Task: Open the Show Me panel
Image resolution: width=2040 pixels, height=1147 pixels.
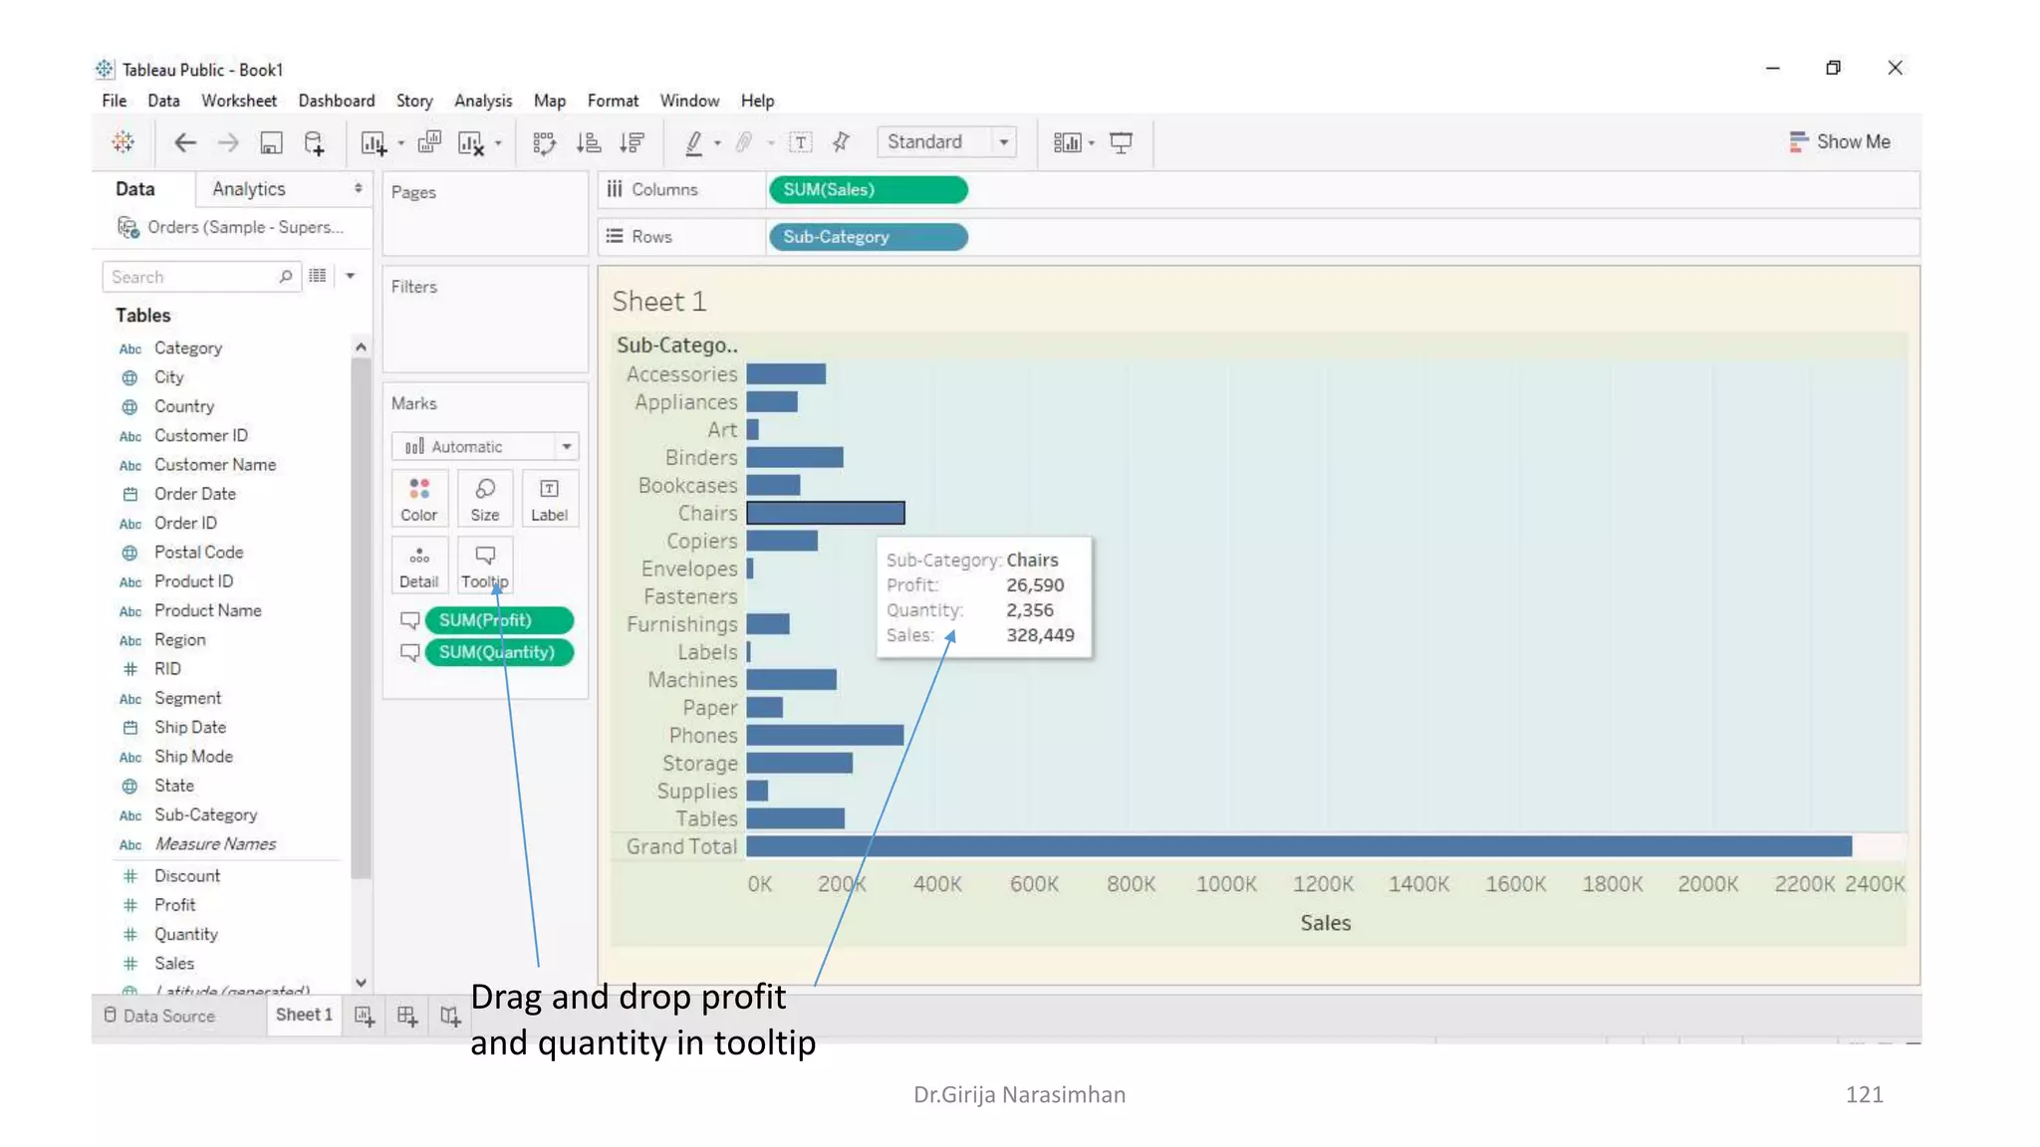Action: [1839, 141]
